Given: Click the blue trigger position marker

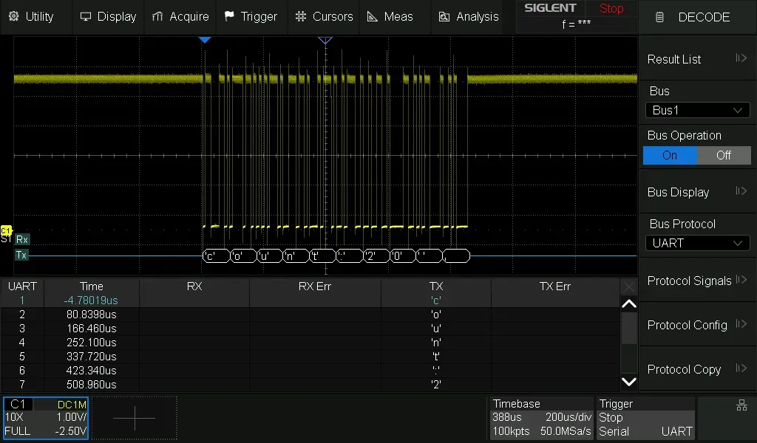Looking at the screenshot, I should click(206, 39).
